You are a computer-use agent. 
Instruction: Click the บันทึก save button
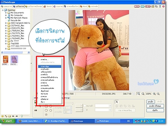tap(155, 110)
